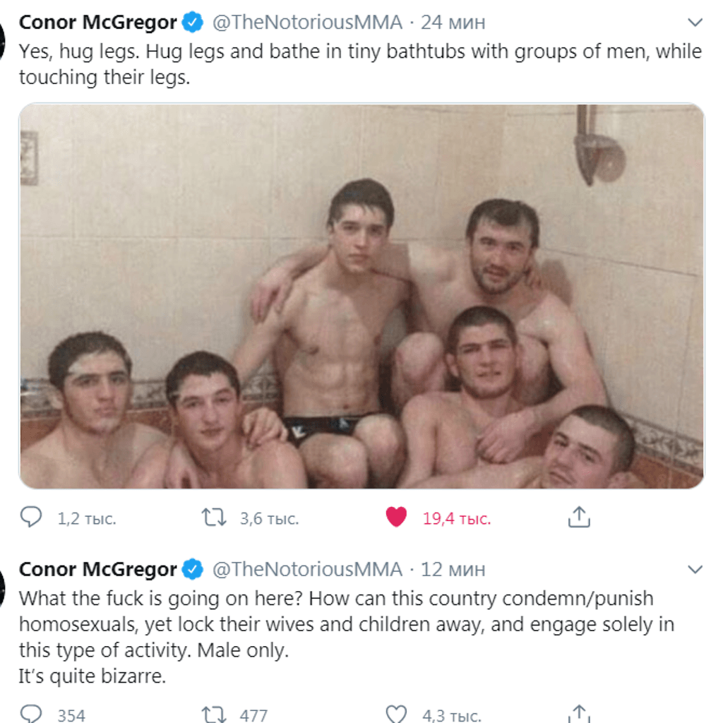Expand the first tweet's chevron menu
723x723 pixels.
pyautogui.click(x=695, y=22)
